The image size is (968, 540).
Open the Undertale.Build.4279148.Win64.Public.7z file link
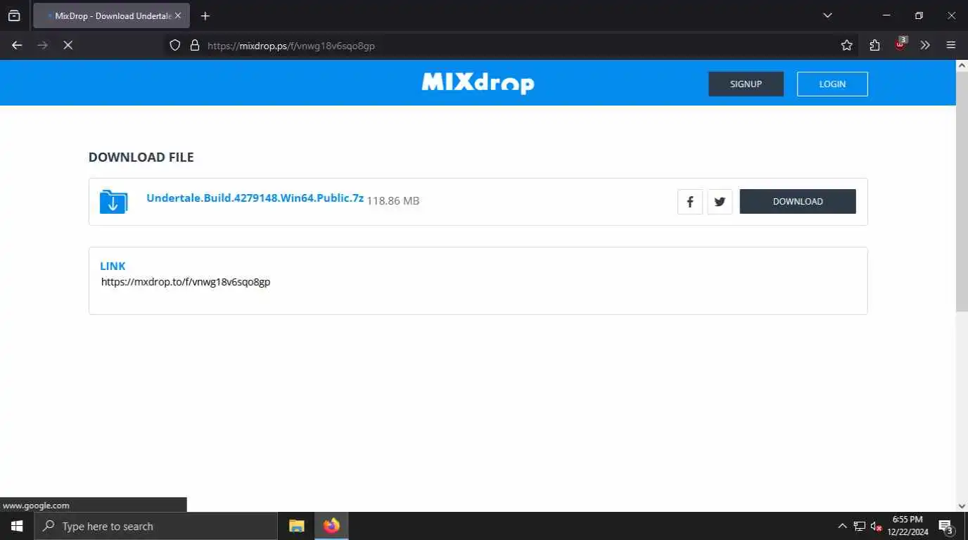[255, 198]
